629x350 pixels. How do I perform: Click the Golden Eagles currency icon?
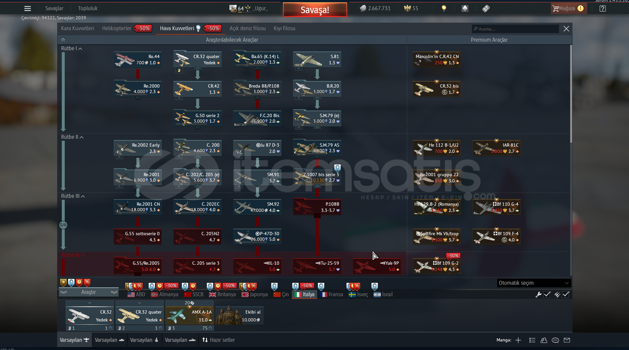pyautogui.click(x=408, y=9)
